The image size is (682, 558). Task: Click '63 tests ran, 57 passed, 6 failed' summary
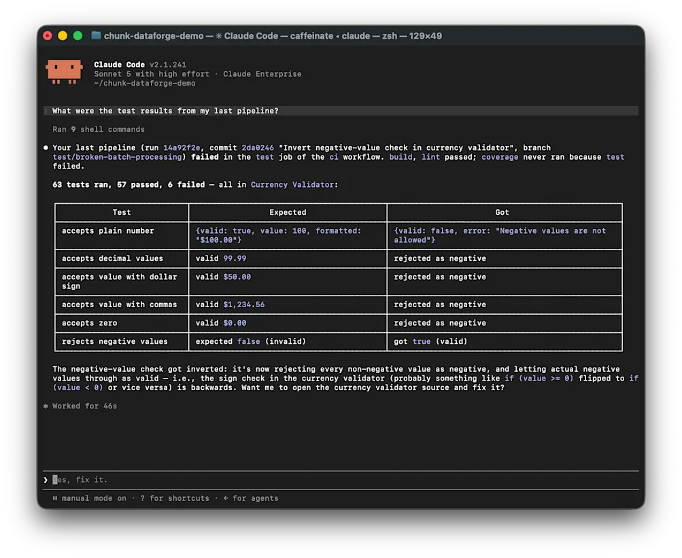click(x=129, y=185)
